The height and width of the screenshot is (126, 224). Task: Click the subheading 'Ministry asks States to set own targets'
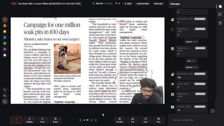pos(51,39)
